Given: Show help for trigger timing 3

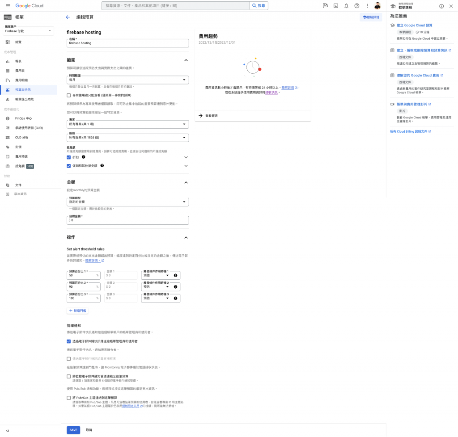Looking at the screenshot, I should coord(175,298).
